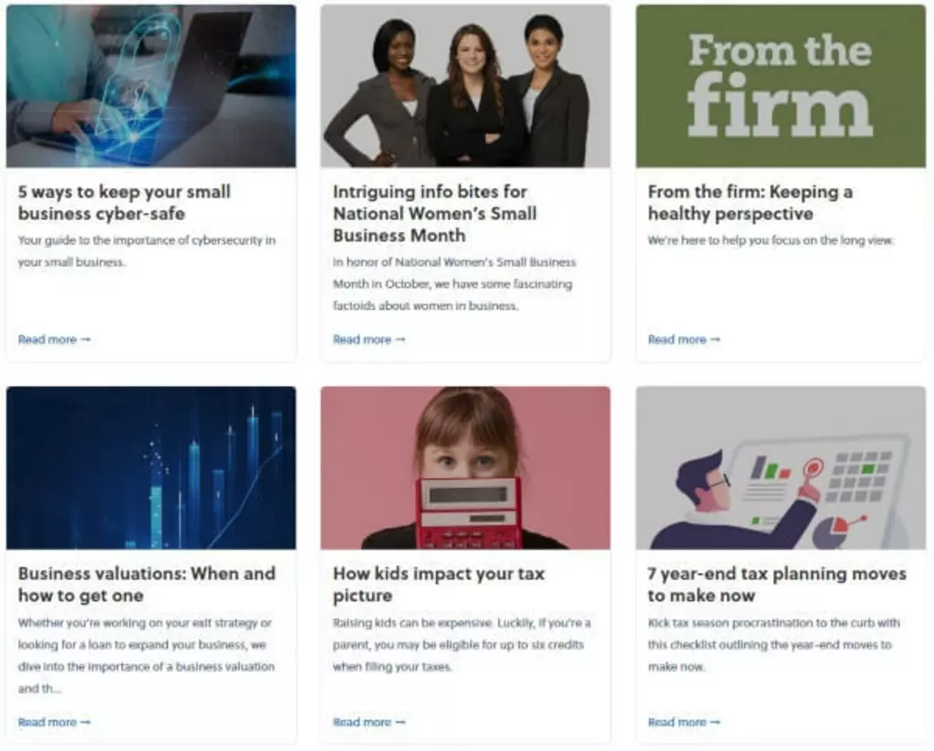Open 'Business valuations: When and how' headline
This screenshot has width=934, height=751.
coord(147,585)
